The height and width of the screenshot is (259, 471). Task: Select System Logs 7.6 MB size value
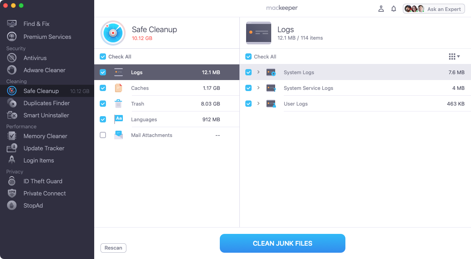pyautogui.click(x=456, y=72)
